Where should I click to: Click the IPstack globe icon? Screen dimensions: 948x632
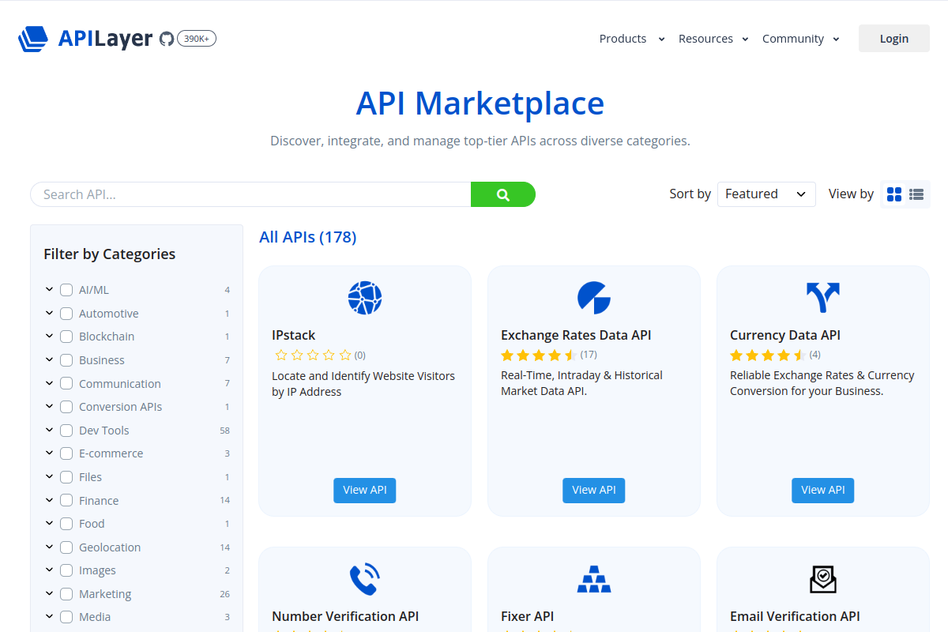click(x=365, y=298)
